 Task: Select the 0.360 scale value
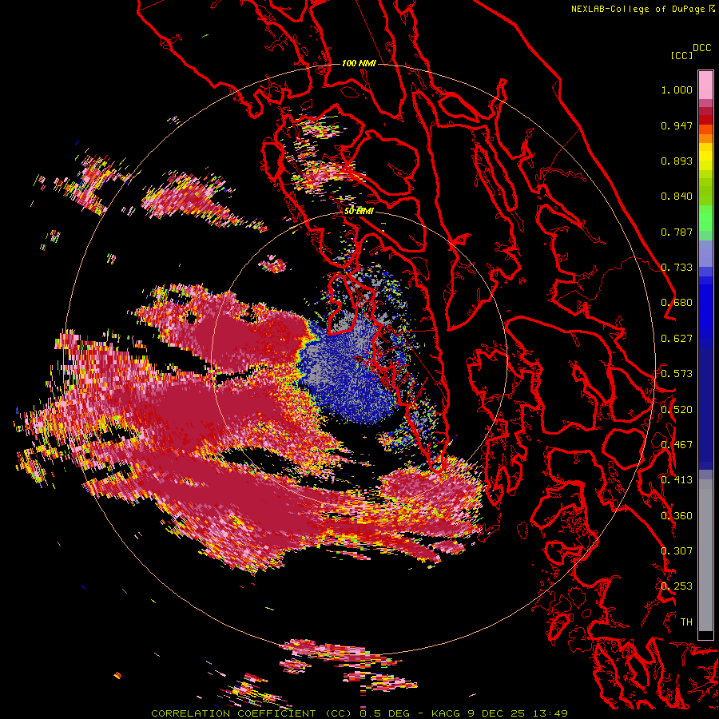click(677, 515)
